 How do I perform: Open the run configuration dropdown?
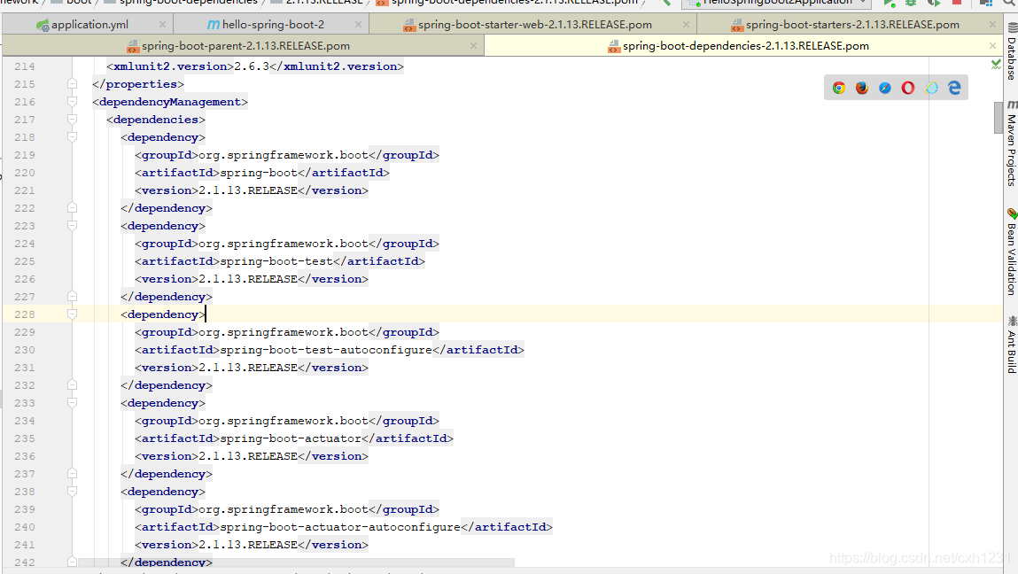click(x=777, y=3)
